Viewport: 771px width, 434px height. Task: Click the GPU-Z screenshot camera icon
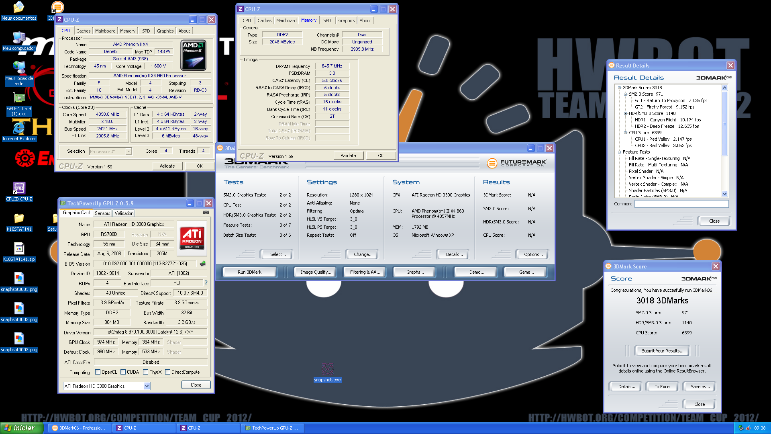pos(206,213)
